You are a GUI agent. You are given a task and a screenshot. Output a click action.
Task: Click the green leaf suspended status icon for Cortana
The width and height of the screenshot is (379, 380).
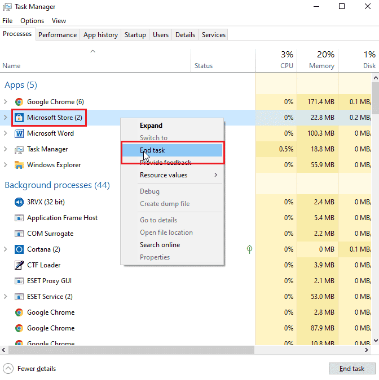249,249
